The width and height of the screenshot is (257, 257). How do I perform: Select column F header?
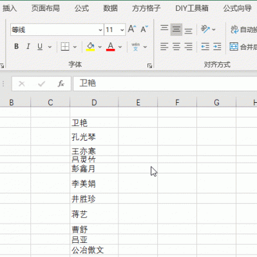pyautogui.click(x=177, y=102)
